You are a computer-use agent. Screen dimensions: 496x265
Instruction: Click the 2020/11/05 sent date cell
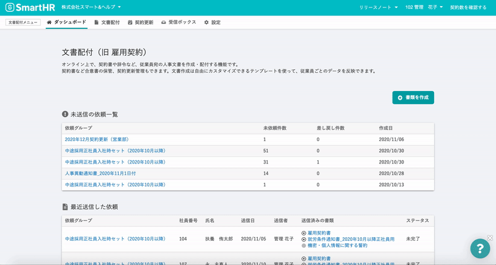pos(254,239)
